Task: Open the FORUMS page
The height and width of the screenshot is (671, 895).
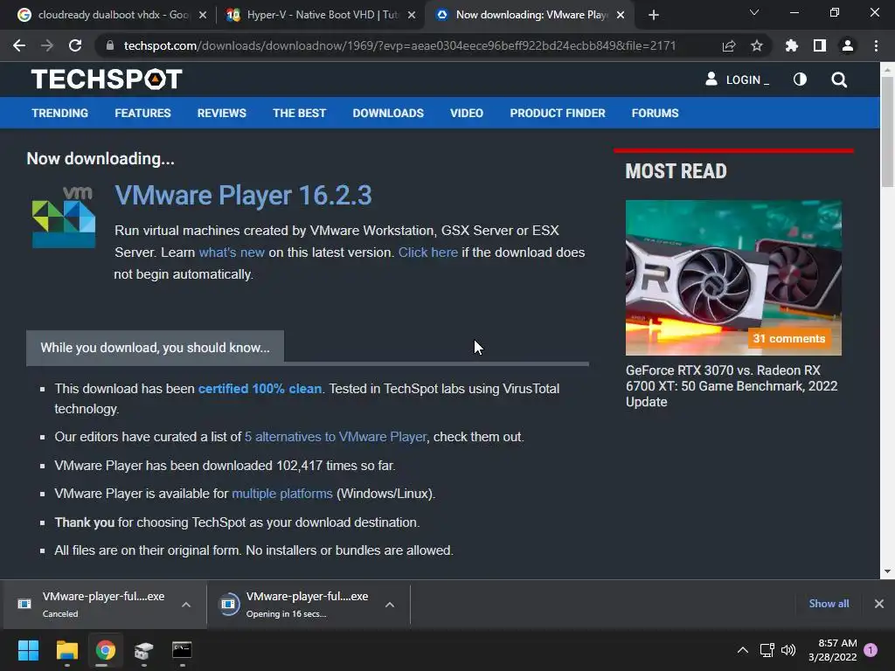Action: pyautogui.click(x=655, y=113)
